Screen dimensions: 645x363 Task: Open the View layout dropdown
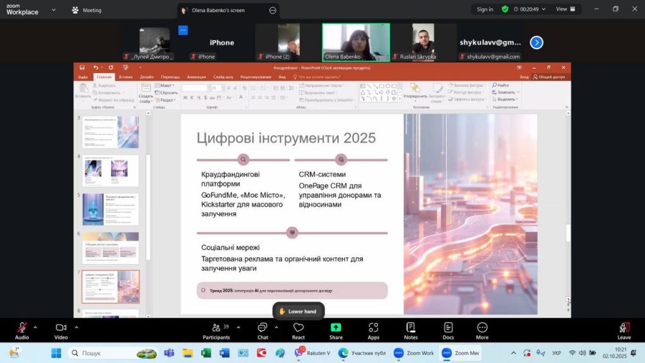click(x=564, y=9)
